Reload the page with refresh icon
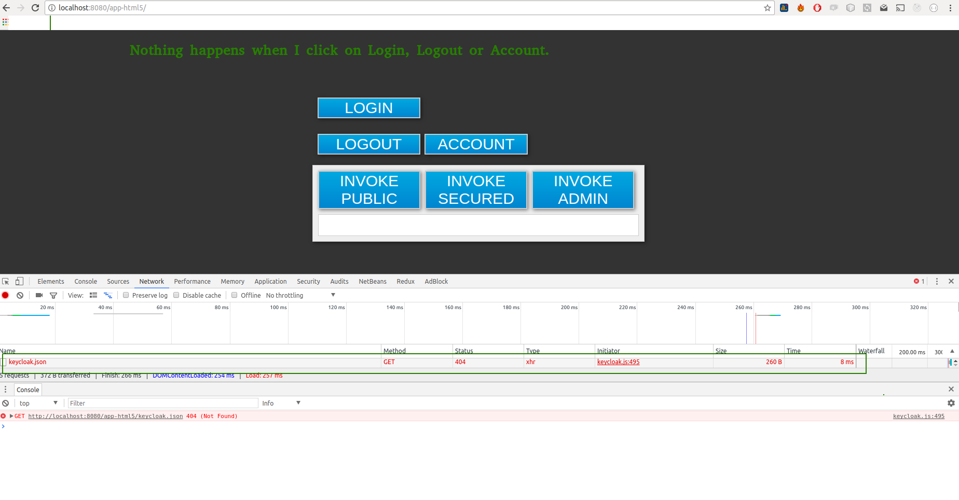This screenshot has width=959, height=500. click(x=35, y=8)
